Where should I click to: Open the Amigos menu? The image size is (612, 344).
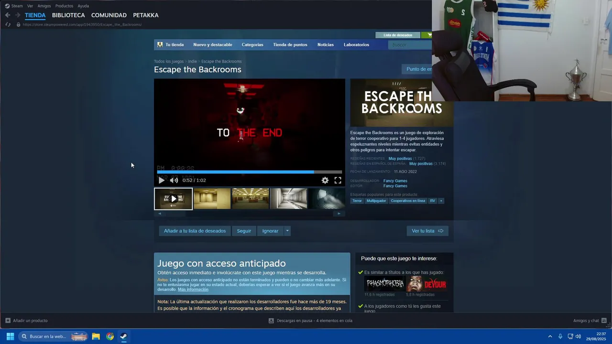pyautogui.click(x=44, y=6)
